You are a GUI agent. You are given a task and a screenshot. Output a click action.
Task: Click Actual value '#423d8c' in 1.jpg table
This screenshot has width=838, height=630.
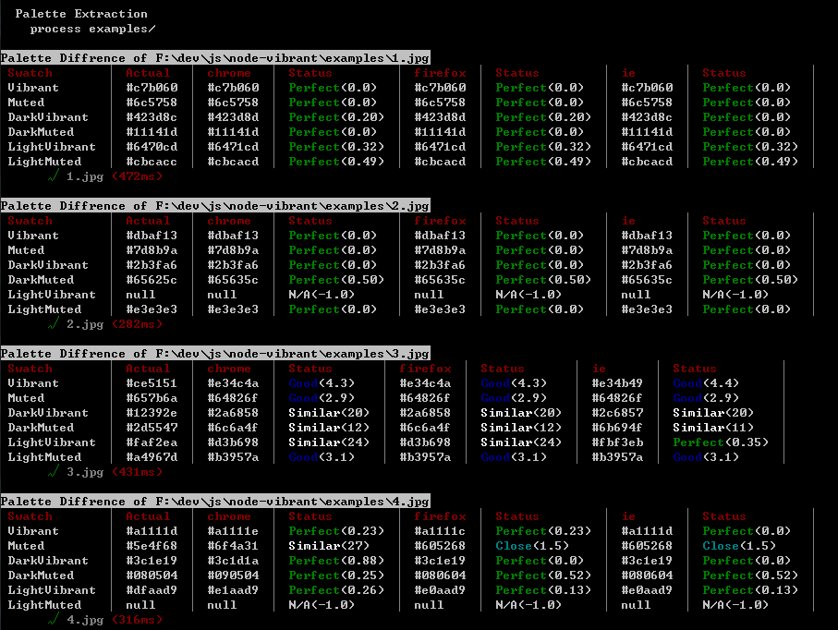click(152, 117)
